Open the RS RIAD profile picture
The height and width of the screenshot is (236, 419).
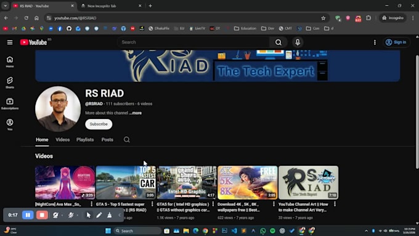(x=58, y=109)
